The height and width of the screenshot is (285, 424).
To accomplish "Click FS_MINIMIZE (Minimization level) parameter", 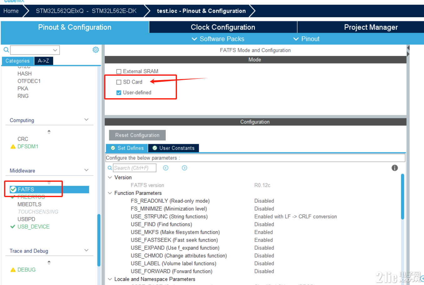I will [169, 209].
